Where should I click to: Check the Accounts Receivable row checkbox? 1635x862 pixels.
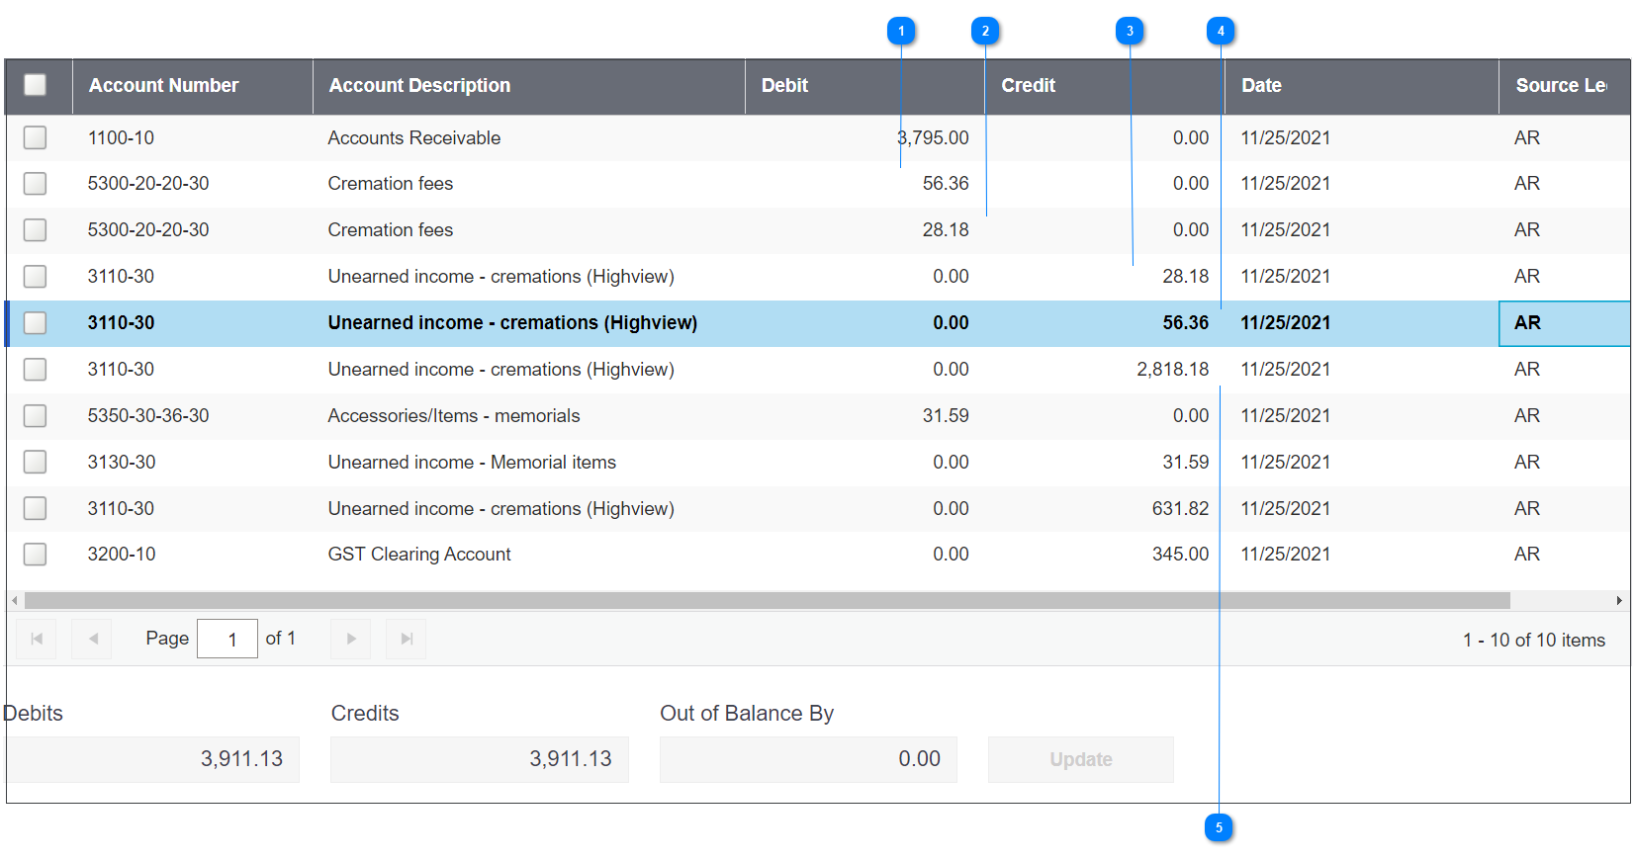[x=35, y=137]
